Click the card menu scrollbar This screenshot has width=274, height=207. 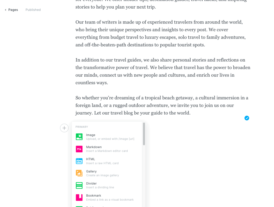click(x=144, y=134)
